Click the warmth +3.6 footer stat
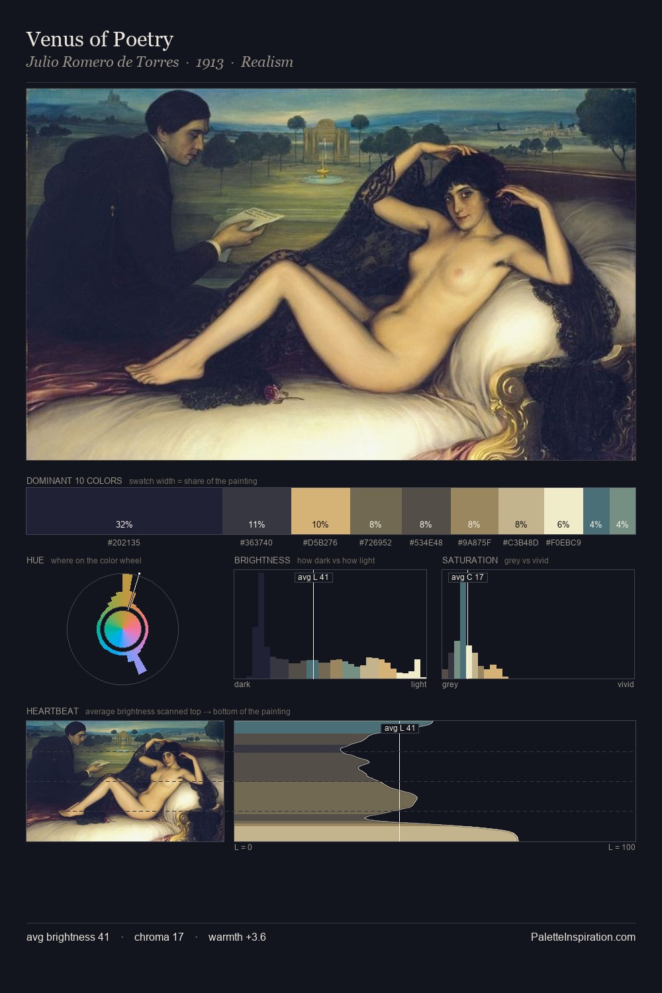Viewport: 662px width, 993px height. pyautogui.click(x=237, y=937)
